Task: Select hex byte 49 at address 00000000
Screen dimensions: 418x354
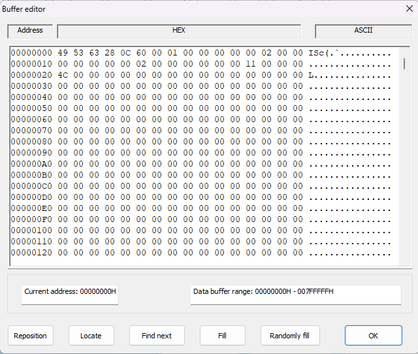Action: pyautogui.click(x=63, y=53)
